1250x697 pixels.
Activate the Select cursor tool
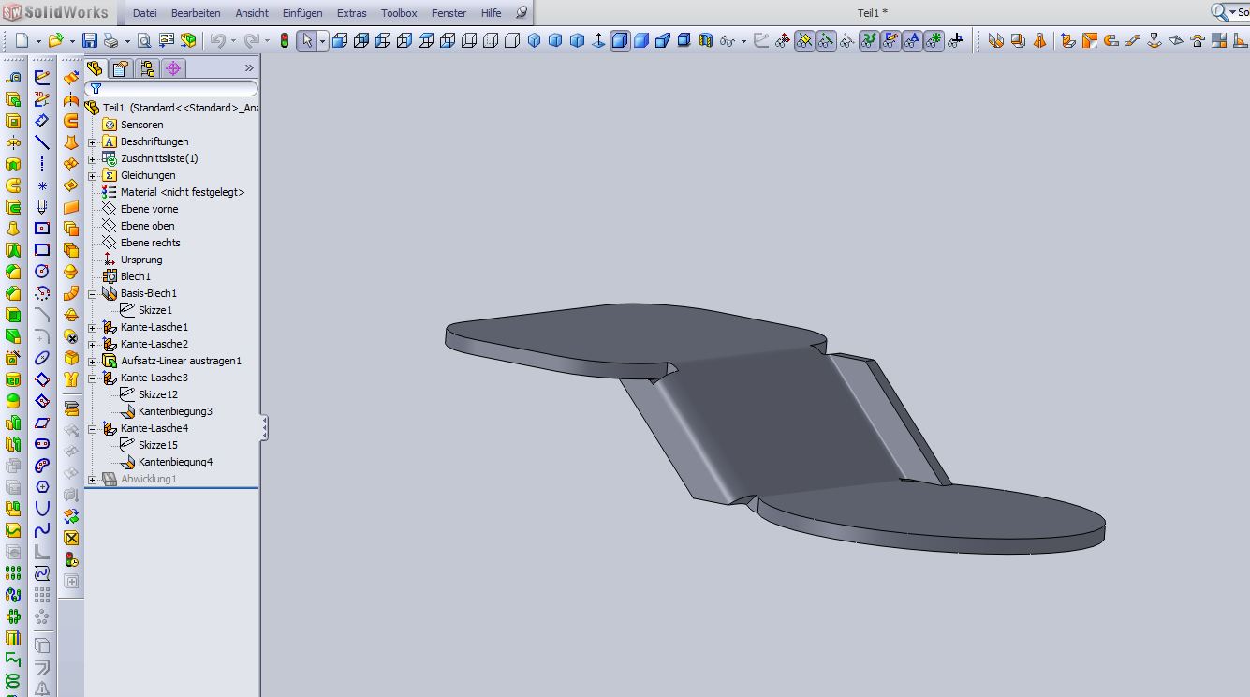[307, 41]
